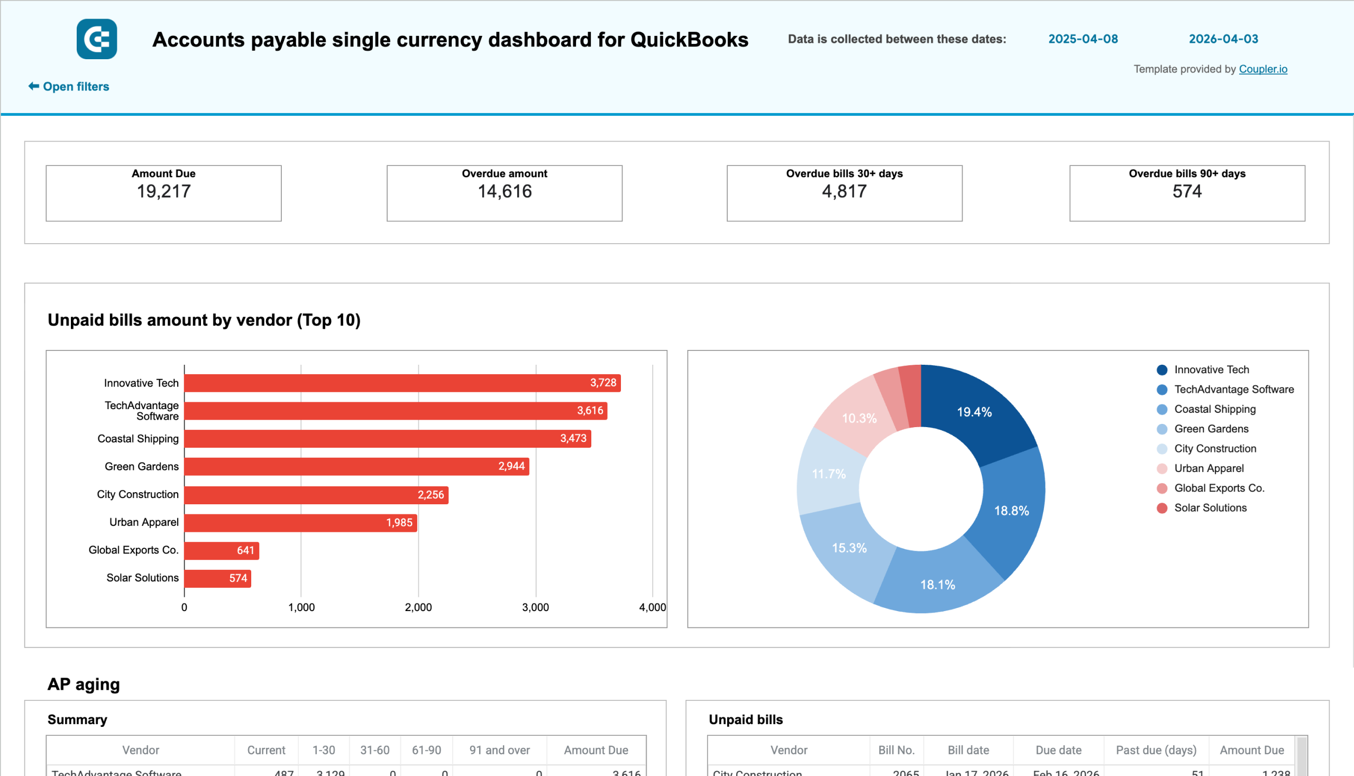The height and width of the screenshot is (776, 1354).
Task: Select the Solar Solutions legend marker
Action: [1161, 507]
